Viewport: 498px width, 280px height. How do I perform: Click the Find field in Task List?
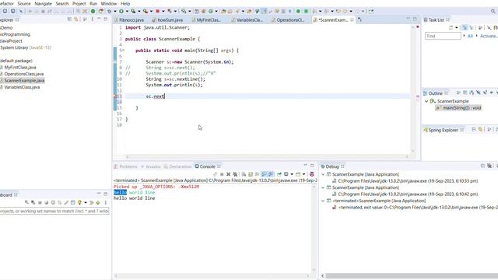(443, 36)
